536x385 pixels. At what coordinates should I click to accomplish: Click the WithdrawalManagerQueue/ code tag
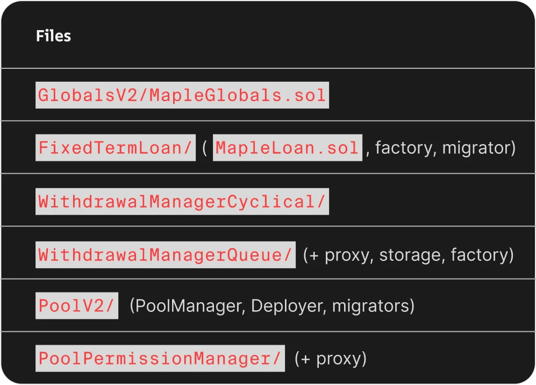click(x=166, y=255)
